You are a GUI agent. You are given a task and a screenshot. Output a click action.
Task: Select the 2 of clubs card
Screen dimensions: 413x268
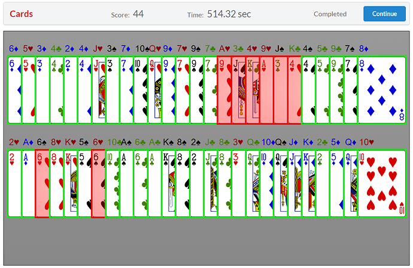[x=323, y=183]
